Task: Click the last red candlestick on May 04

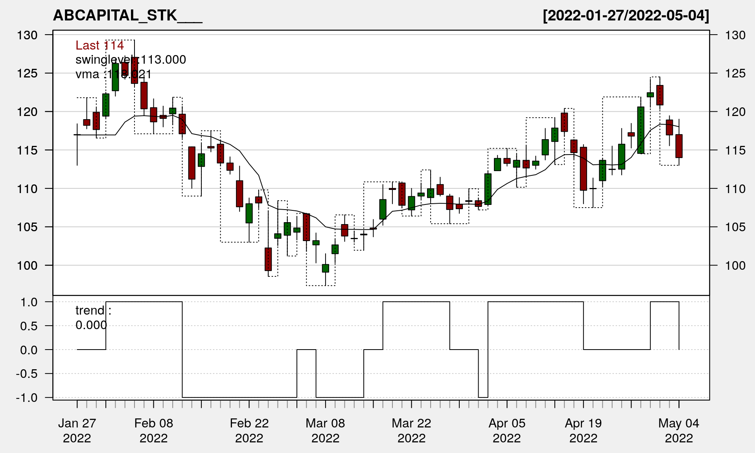Action: [679, 146]
